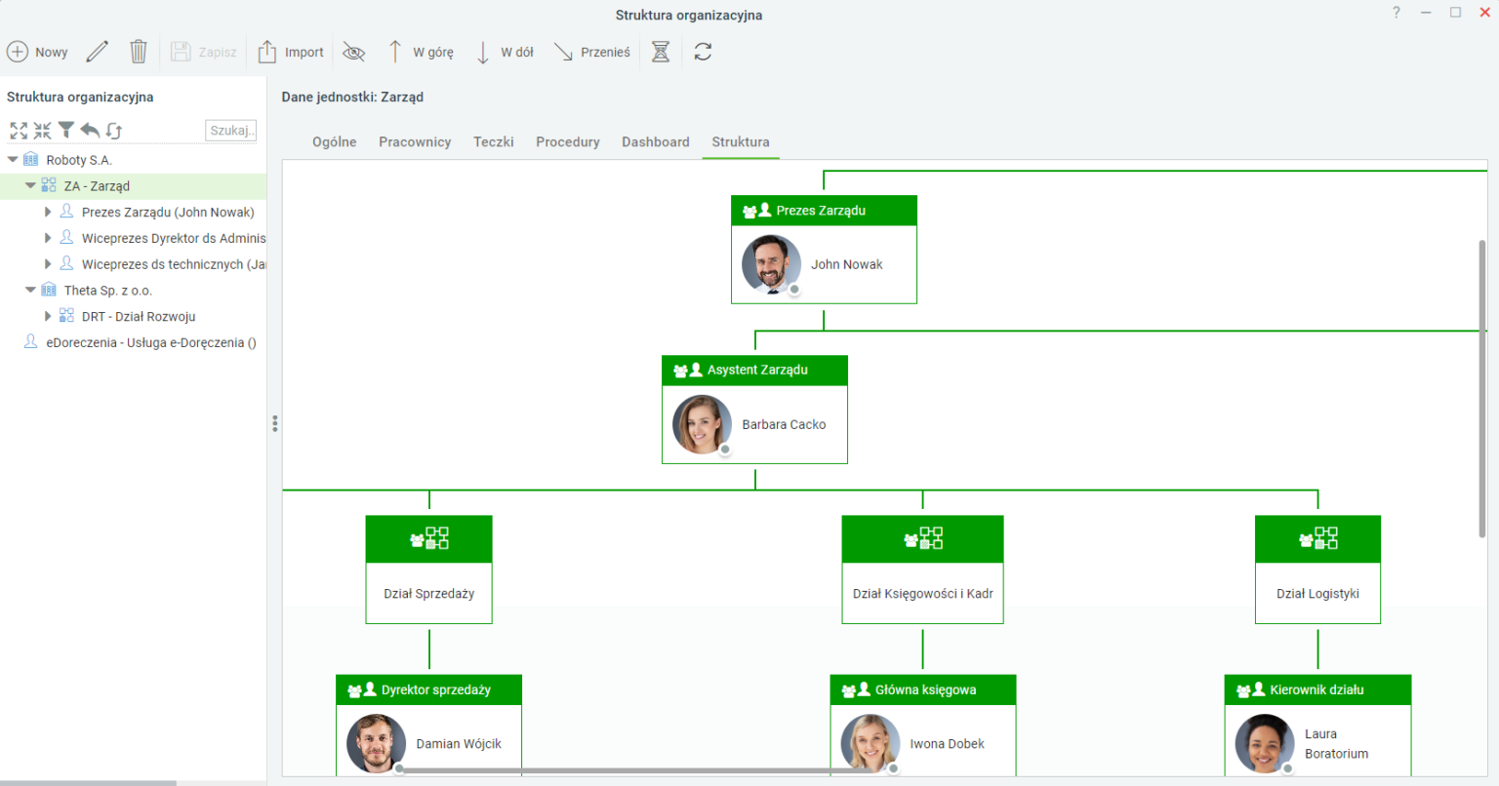Click the tree reload icon beside search
This screenshot has height=786, width=1499.
(114, 130)
